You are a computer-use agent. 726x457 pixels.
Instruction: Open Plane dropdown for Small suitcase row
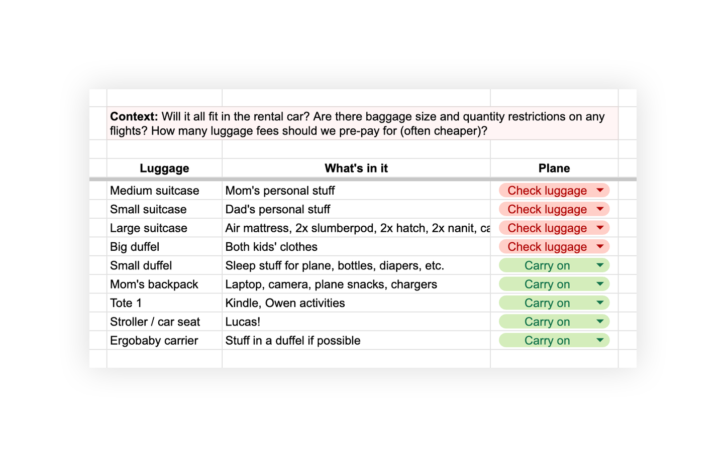click(599, 209)
